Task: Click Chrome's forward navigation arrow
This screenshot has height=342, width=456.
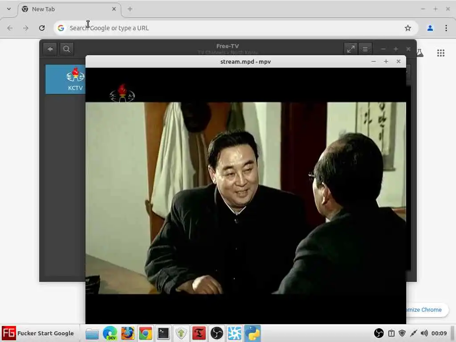Action: pos(25,28)
